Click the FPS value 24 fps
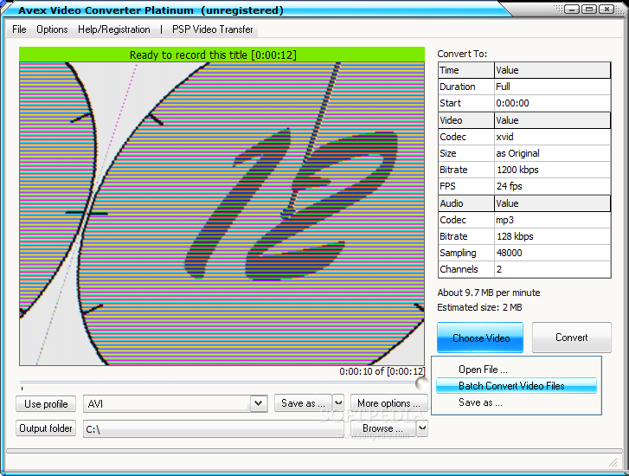 pyautogui.click(x=552, y=186)
